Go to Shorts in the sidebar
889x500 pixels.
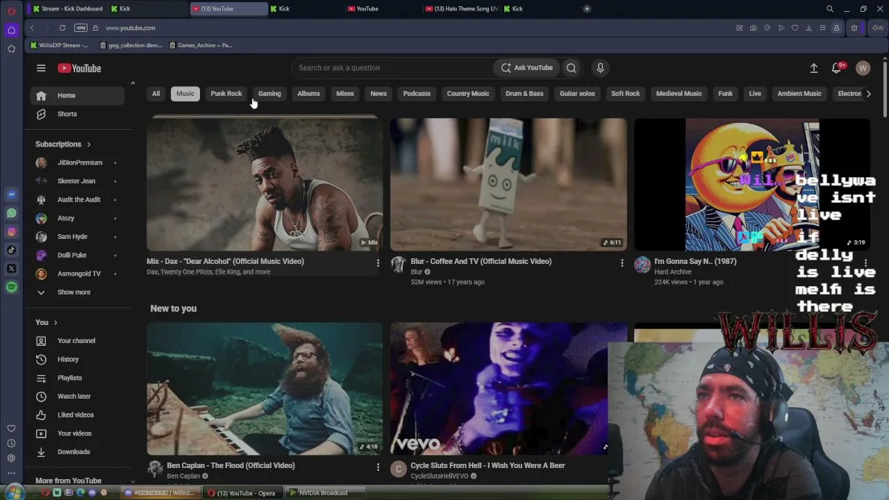76,114
